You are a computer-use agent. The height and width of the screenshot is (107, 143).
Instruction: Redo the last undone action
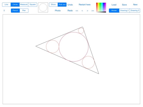pos(70,11)
